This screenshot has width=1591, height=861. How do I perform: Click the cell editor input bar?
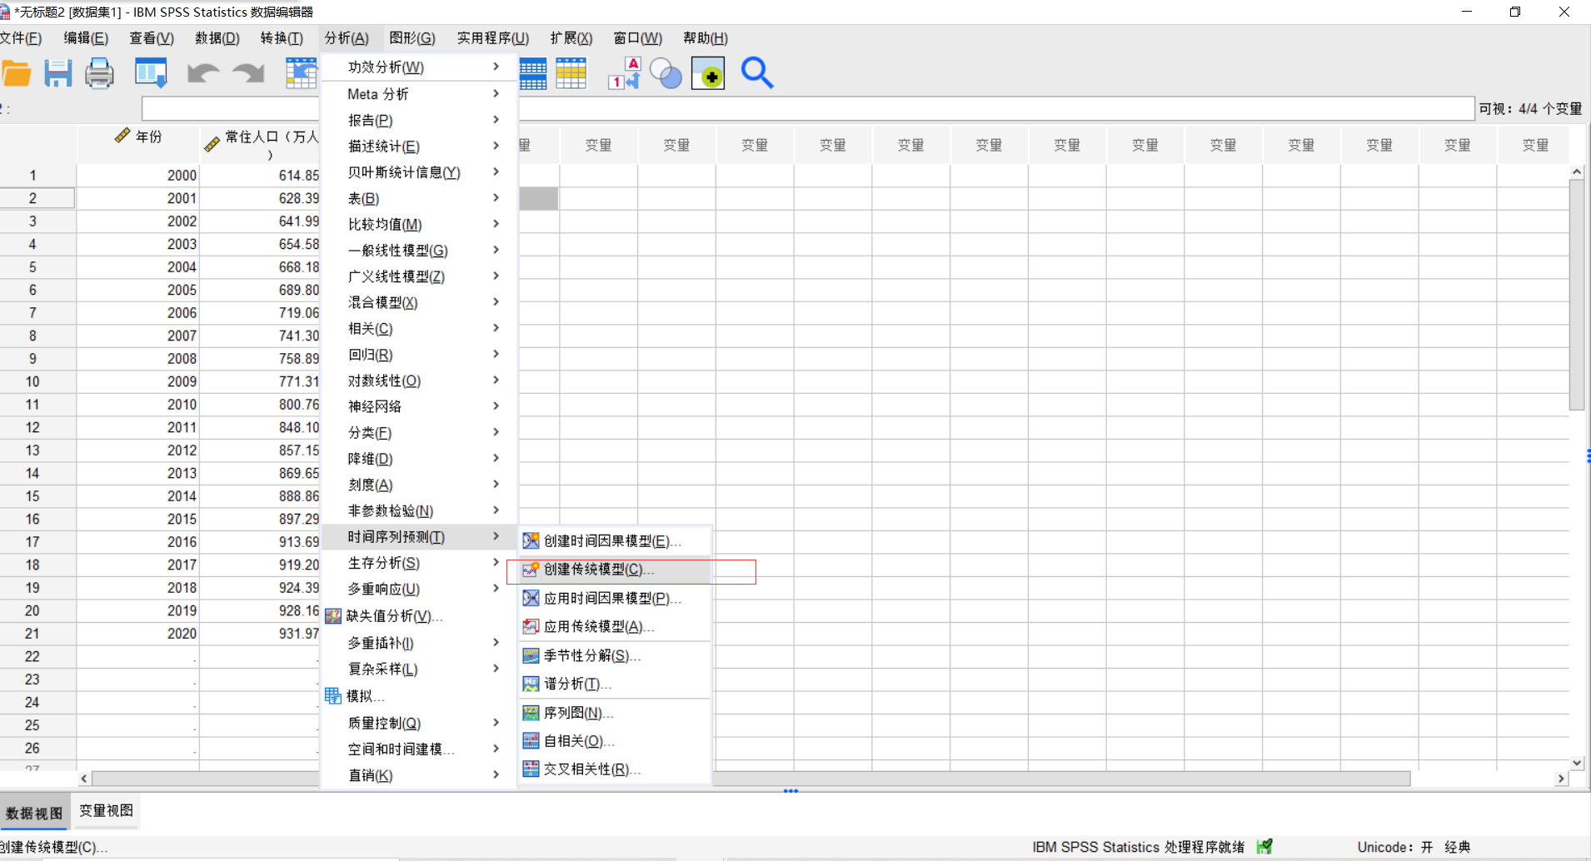[808, 108]
